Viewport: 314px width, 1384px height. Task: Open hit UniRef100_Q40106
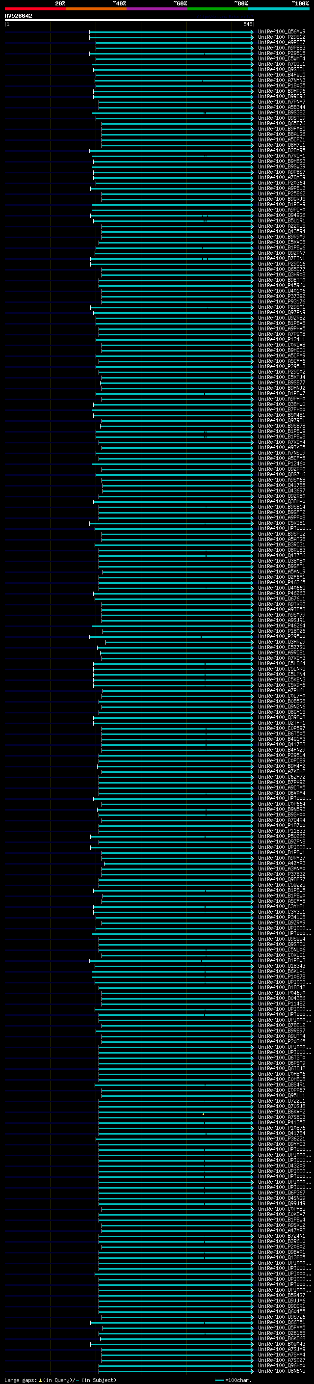point(281,291)
